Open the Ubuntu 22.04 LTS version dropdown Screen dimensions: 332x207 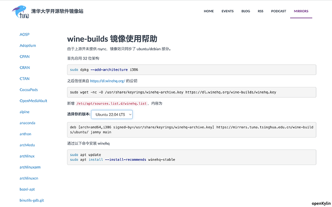pos(112,114)
